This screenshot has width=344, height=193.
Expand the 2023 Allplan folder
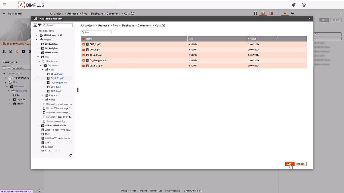(x=38, y=44)
